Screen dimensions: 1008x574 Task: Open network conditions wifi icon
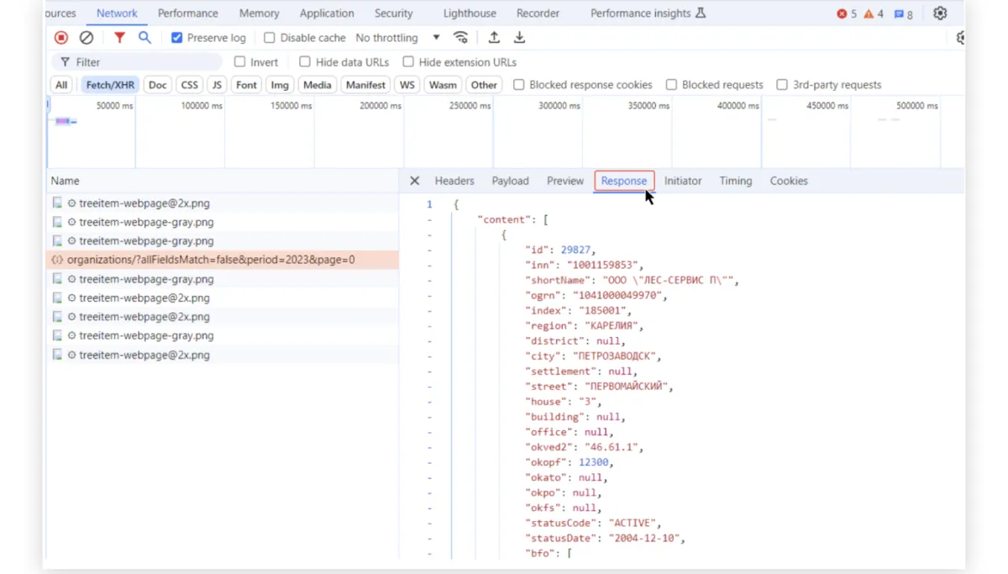tap(460, 38)
